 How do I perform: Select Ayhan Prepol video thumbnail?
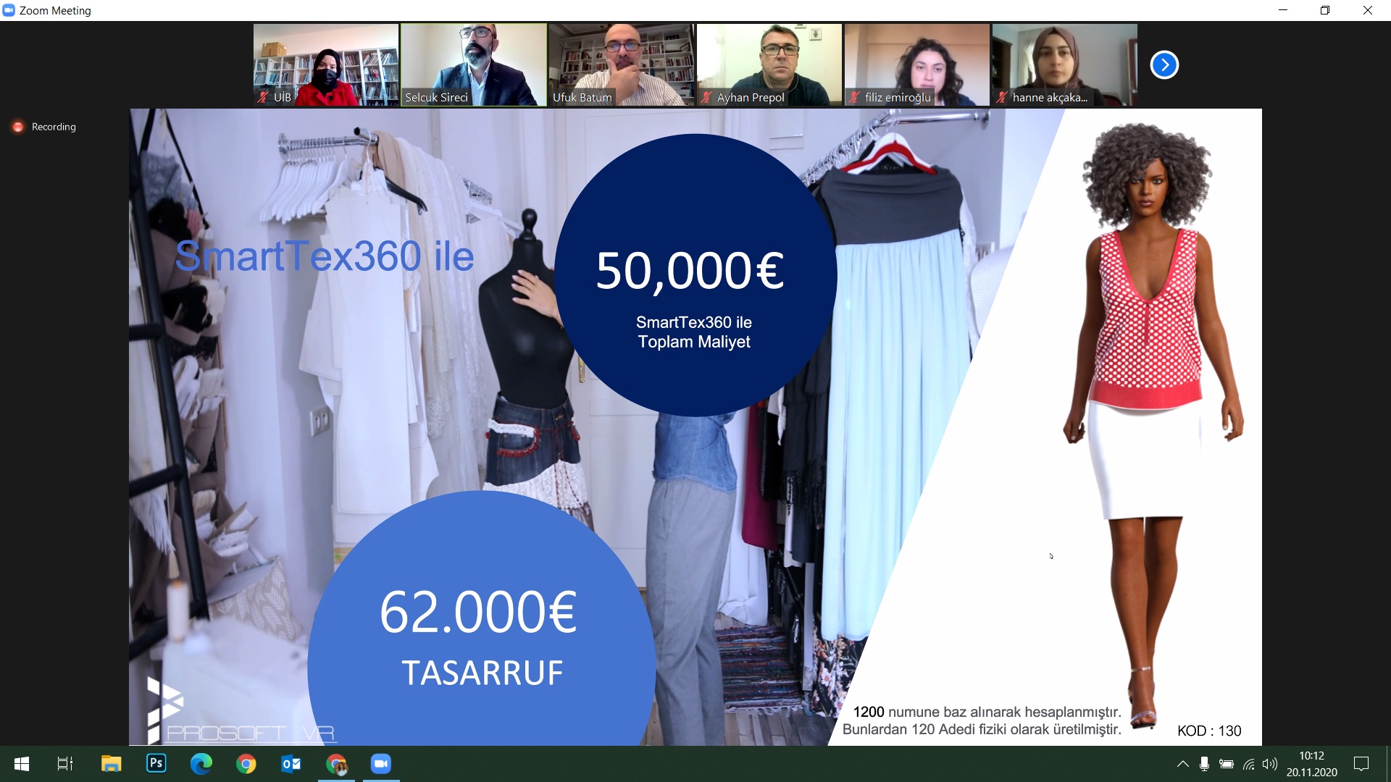point(769,65)
